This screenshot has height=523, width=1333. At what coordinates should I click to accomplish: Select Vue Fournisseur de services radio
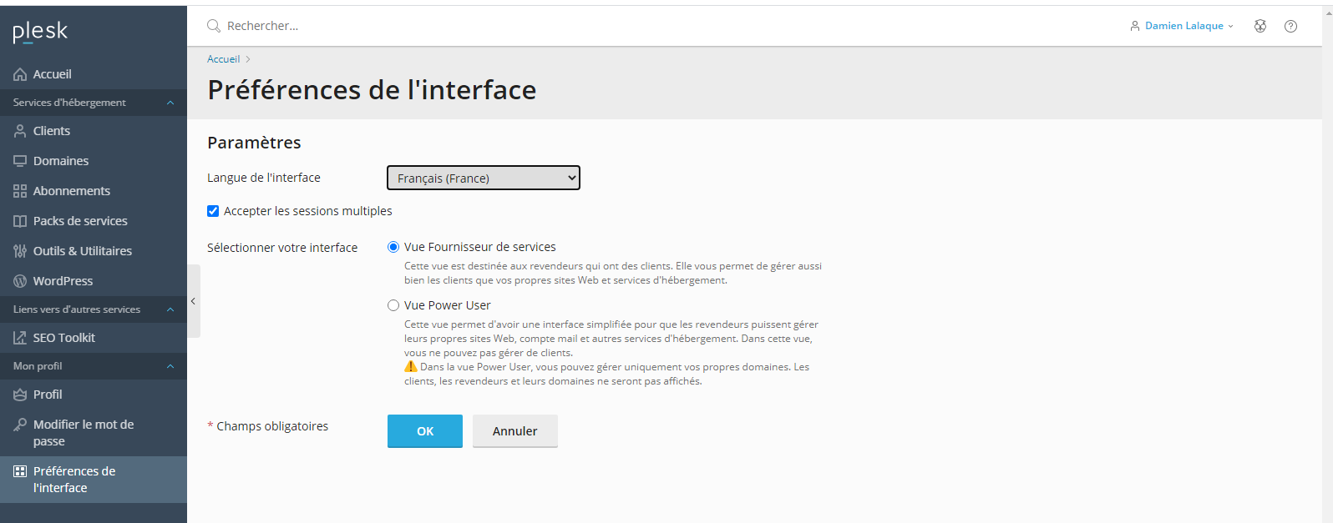pyautogui.click(x=393, y=247)
